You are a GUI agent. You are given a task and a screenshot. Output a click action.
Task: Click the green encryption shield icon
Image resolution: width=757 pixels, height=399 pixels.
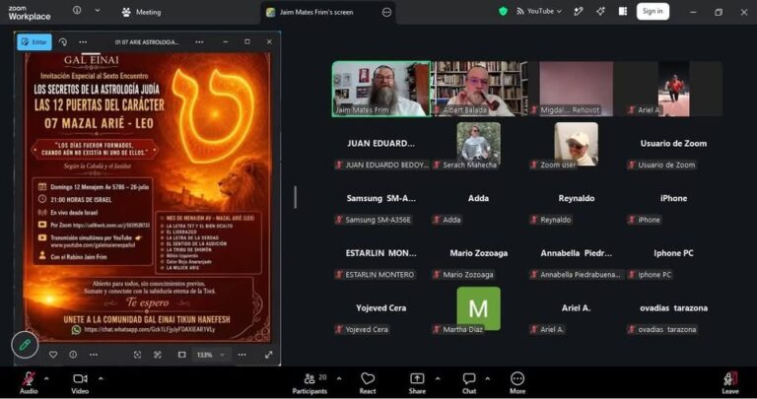coord(503,11)
